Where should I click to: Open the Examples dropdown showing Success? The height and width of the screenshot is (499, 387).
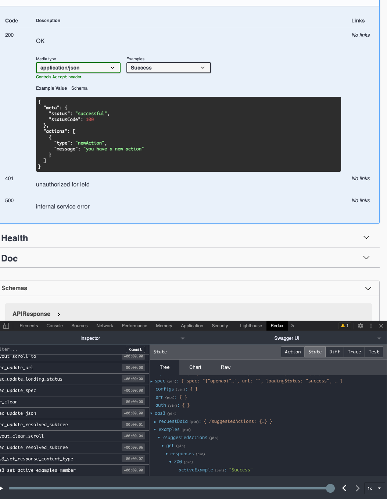coord(168,68)
